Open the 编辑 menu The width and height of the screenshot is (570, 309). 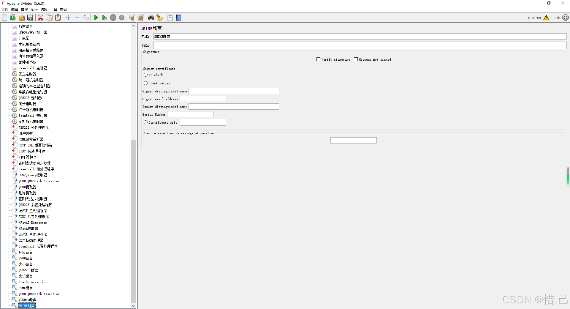point(15,10)
